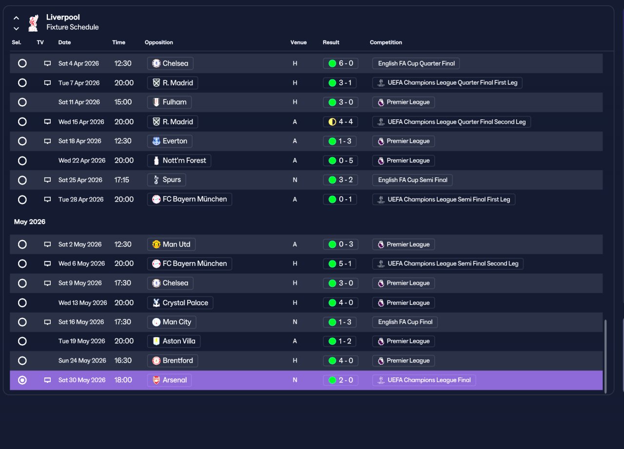
Task: Click the TV icon for the Real Madrid first leg
Action: point(47,83)
